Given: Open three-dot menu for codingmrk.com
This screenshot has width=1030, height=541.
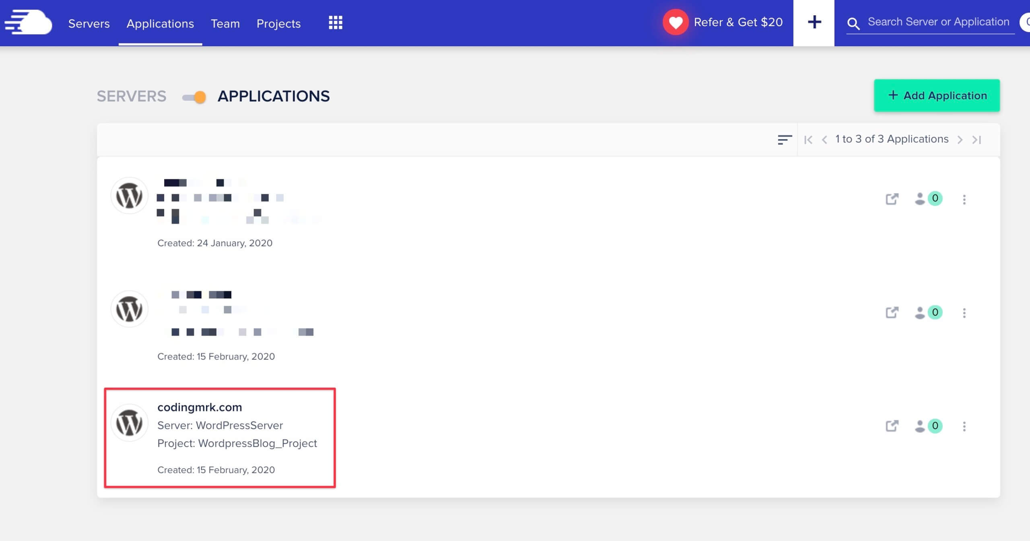Looking at the screenshot, I should click(x=964, y=426).
